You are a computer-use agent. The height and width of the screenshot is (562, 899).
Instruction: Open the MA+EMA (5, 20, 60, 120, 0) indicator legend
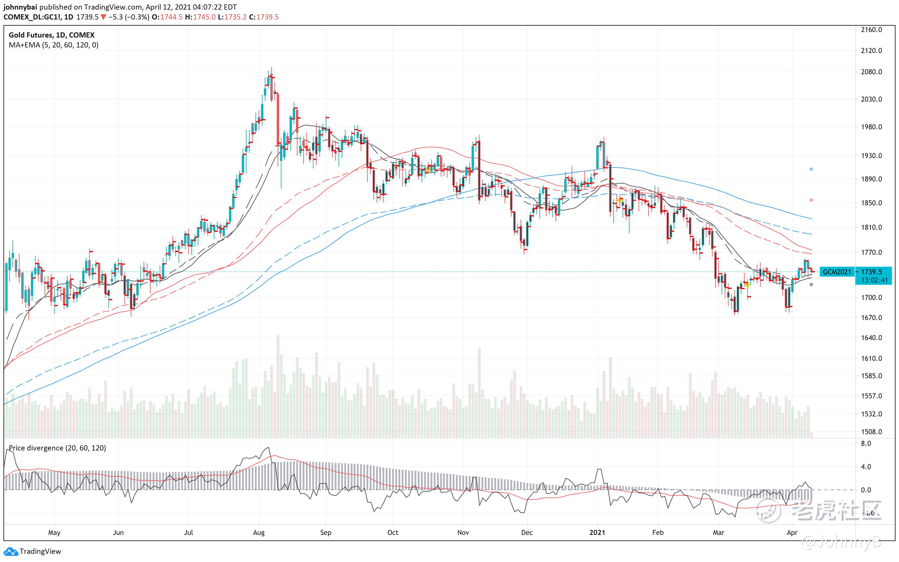pyautogui.click(x=54, y=45)
